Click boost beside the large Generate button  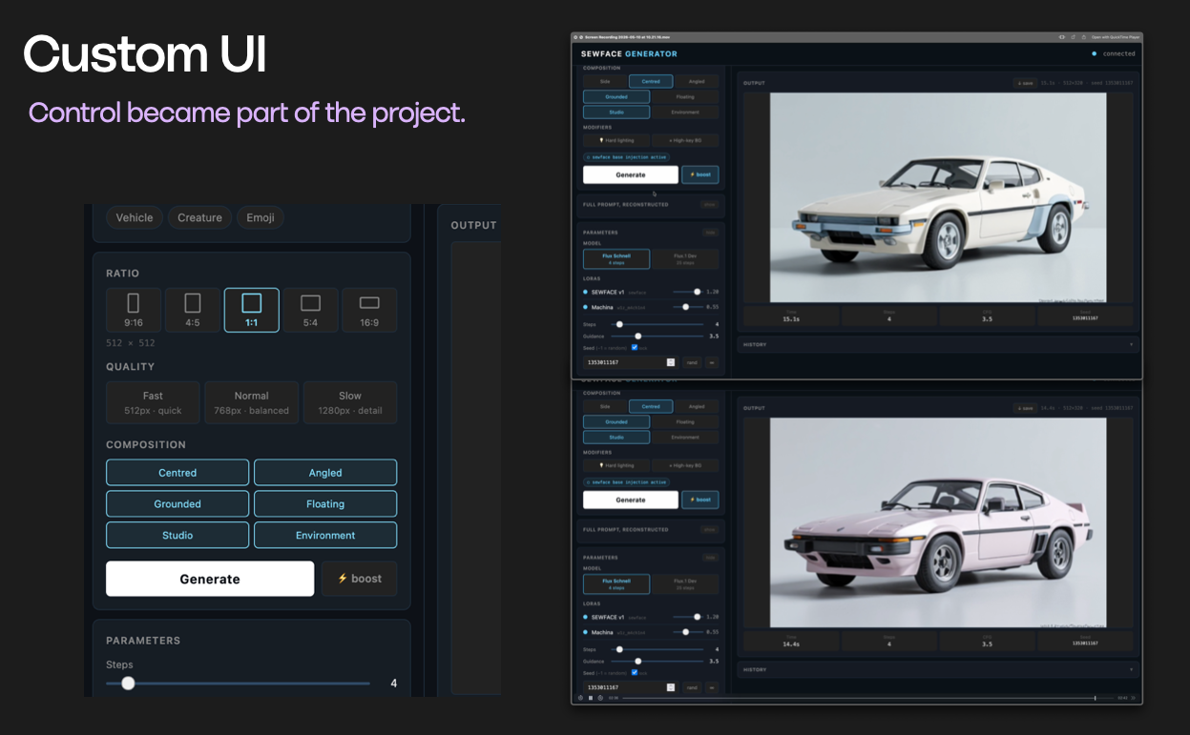point(360,579)
